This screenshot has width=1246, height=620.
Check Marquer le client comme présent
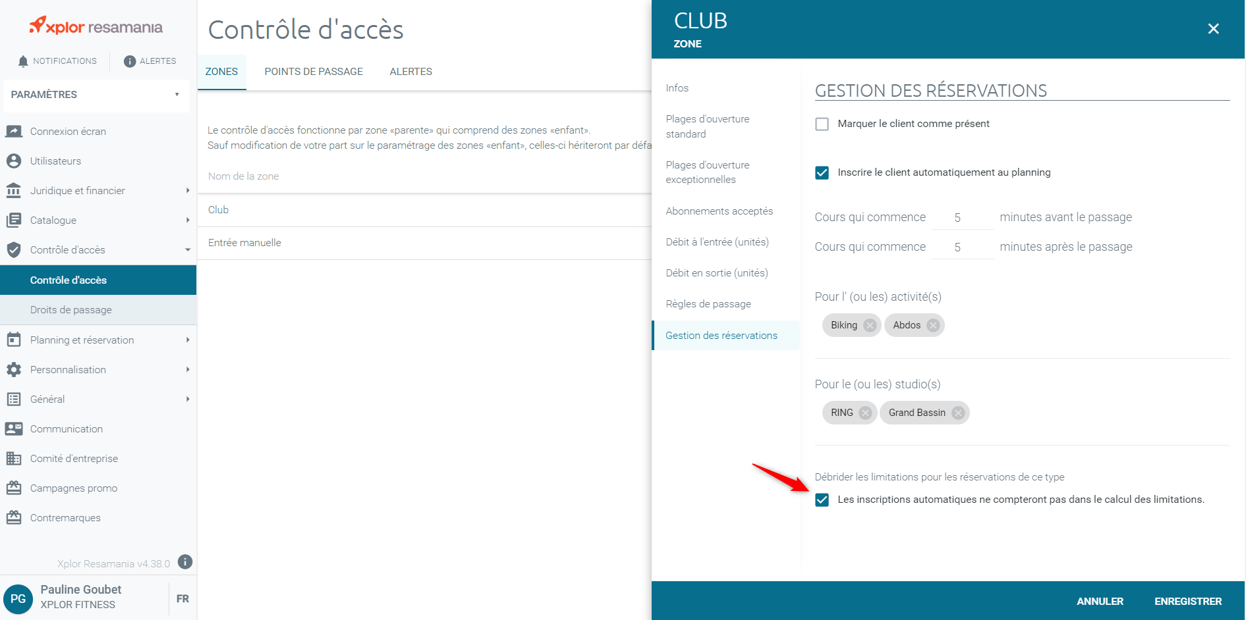tap(822, 124)
